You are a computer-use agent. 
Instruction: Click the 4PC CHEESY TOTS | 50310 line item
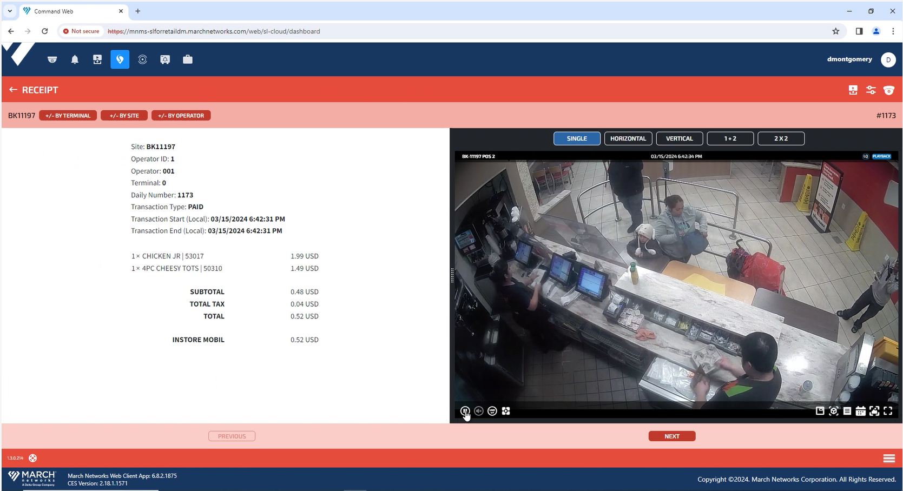click(x=225, y=268)
